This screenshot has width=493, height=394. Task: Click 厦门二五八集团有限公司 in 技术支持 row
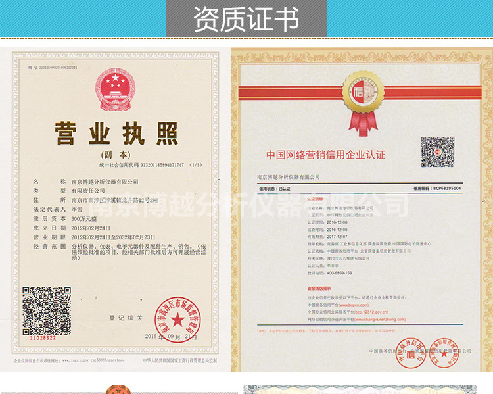[x=348, y=259]
